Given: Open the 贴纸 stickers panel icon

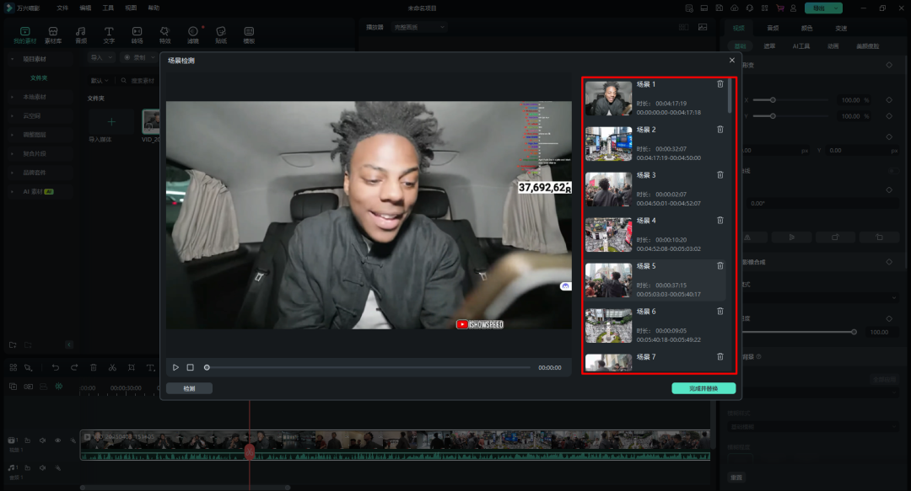Looking at the screenshot, I should click(x=221, y=35).
